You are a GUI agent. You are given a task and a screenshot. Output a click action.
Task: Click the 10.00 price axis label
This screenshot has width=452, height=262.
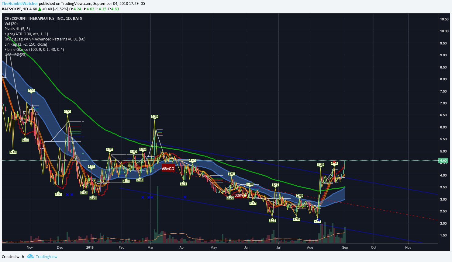point(444,31)
